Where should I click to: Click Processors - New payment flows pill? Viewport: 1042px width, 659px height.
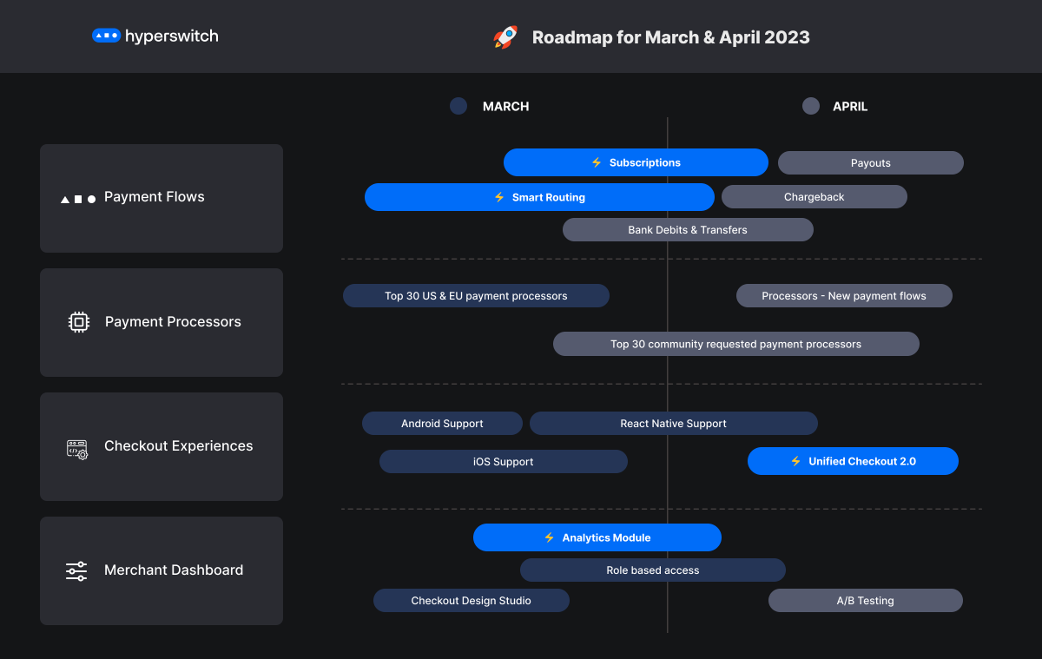point(844,295)
